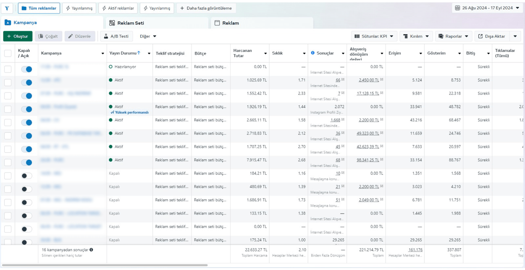Switch to the Reklam Seti tab
The width and height of the screenshot is (525, 270).
coord(131,23)
